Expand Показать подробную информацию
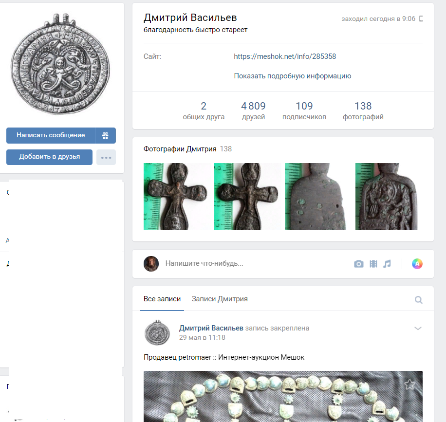446x422 pixels. pyautogui.click(x=292, y=76)
